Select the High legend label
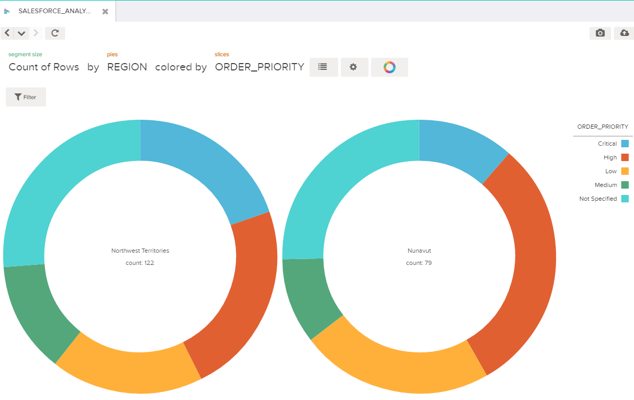 (610, 157)
